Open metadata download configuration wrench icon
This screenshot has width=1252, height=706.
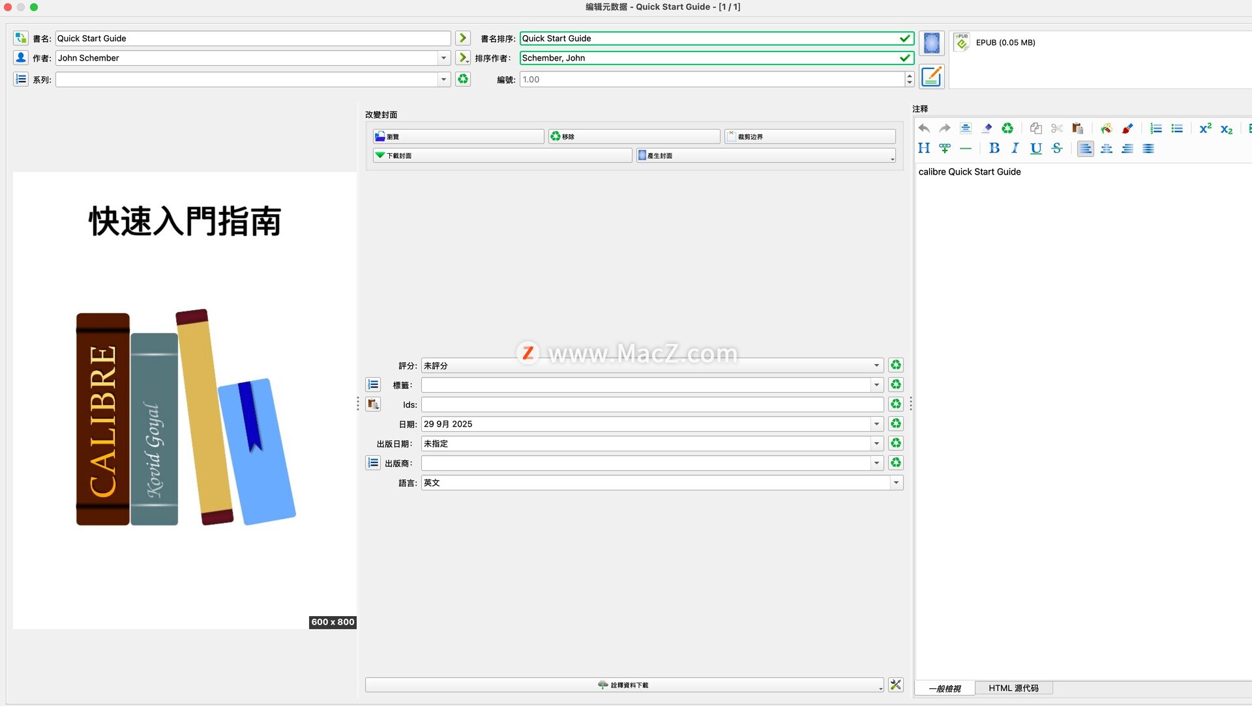pyautogui.click(x=896, y=685)
